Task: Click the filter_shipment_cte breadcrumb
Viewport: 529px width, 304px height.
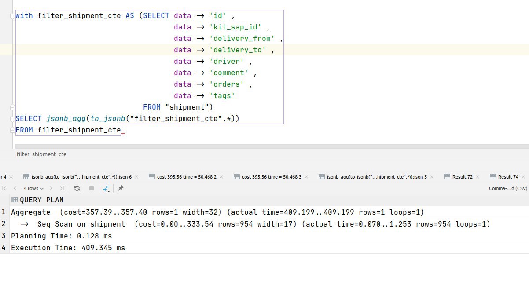Action: [42, 154]
